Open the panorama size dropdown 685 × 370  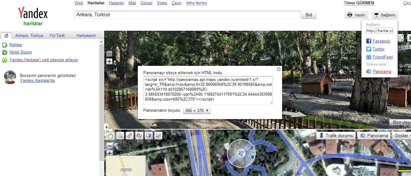197,110
